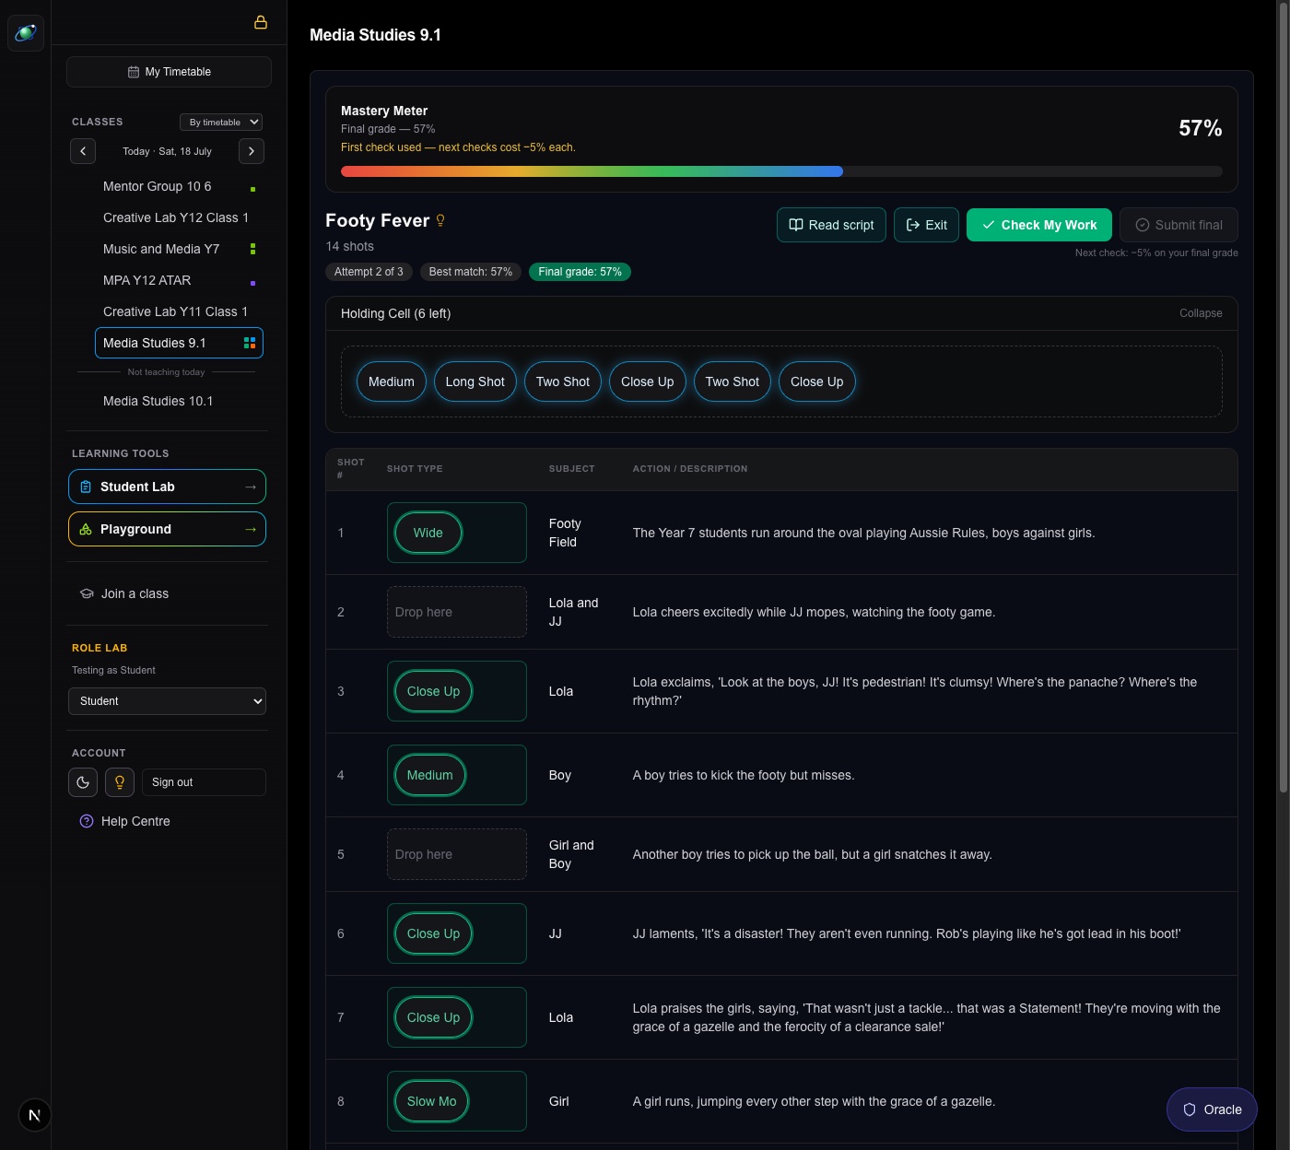Collapse the Holding Cell panel
This screenshot has height=1150, width=1290.
click(1201, 313)
